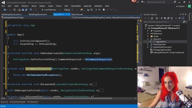The width and height of the screenshot is (192, 108).
Task: Open the RESHARPER menu
Action: [x=76, y=6]
